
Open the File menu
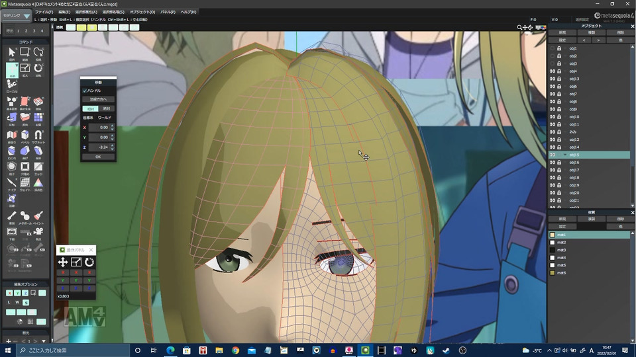tap(44, 12)
